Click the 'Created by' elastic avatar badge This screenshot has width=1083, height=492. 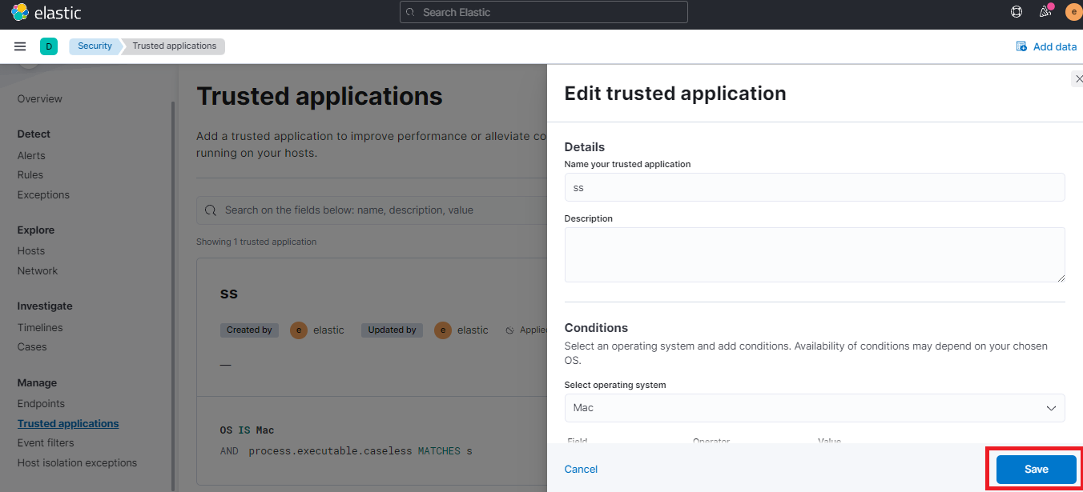click(298, 330)
